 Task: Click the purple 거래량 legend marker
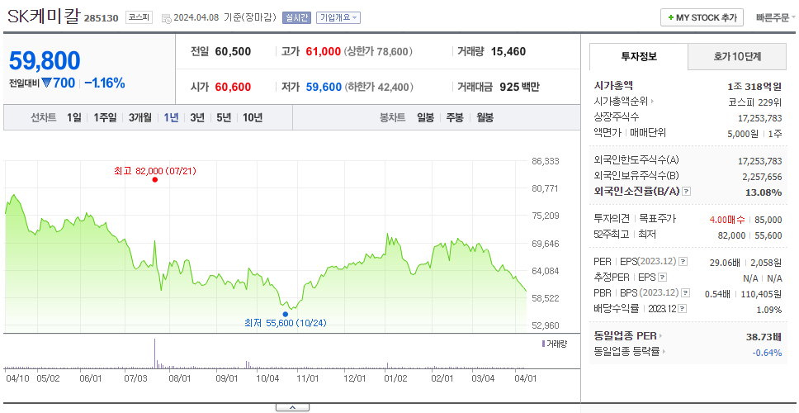(543, 344)
